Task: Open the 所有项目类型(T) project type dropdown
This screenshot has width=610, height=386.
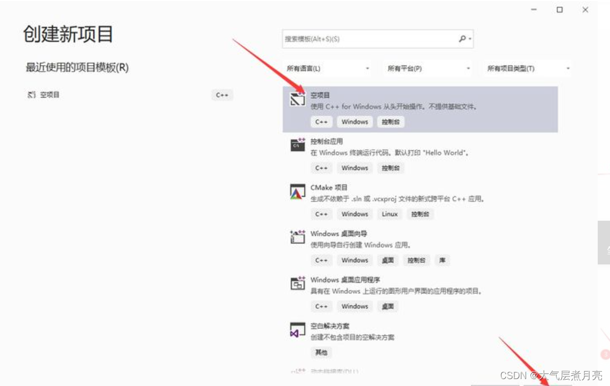Action: click(528, 68)
